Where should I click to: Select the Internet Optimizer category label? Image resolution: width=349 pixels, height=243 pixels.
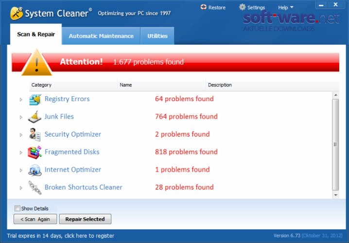click(73, 170)
